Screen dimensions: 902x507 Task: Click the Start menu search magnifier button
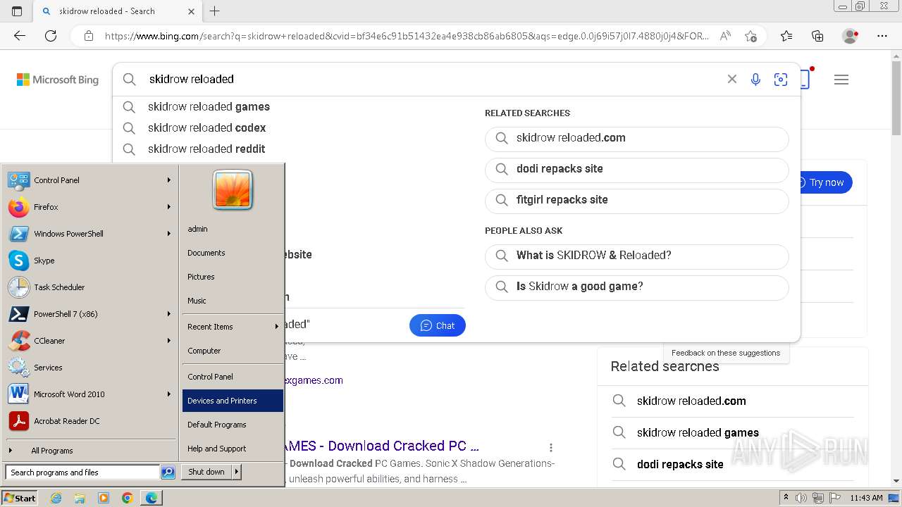tap(168, 472)
